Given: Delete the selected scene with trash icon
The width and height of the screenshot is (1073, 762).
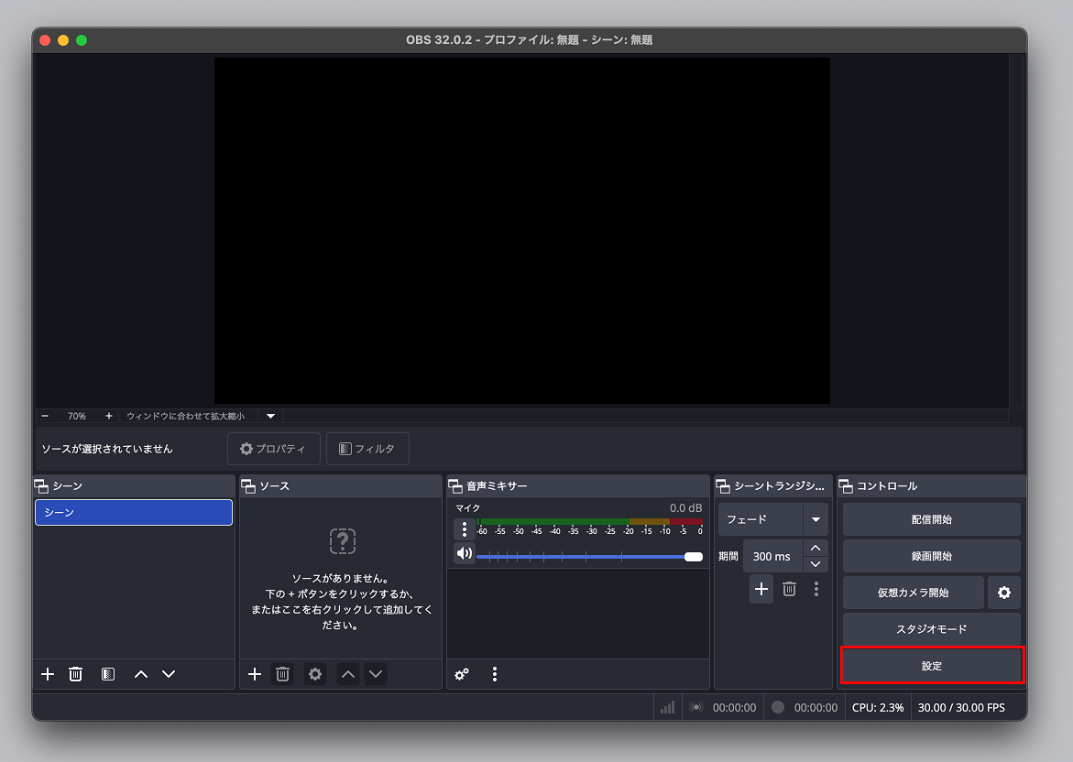Looking at the screenshot, I should click(76, 674).
